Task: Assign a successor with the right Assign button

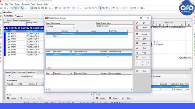Action: [x=101, y=98]
